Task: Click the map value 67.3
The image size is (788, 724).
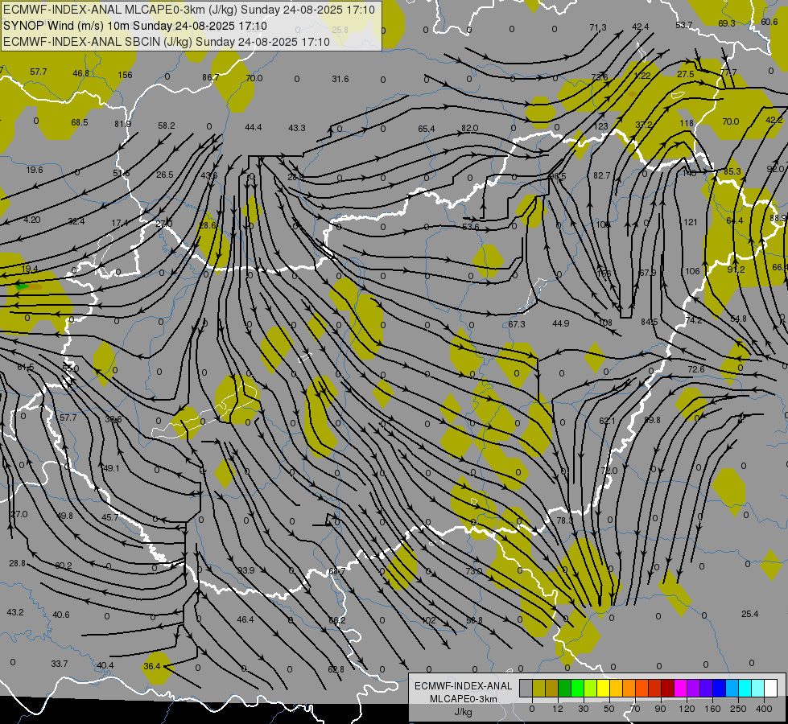Action: coord(517,324)
